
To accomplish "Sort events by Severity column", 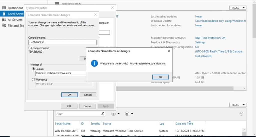I will (x=95, y=124).
